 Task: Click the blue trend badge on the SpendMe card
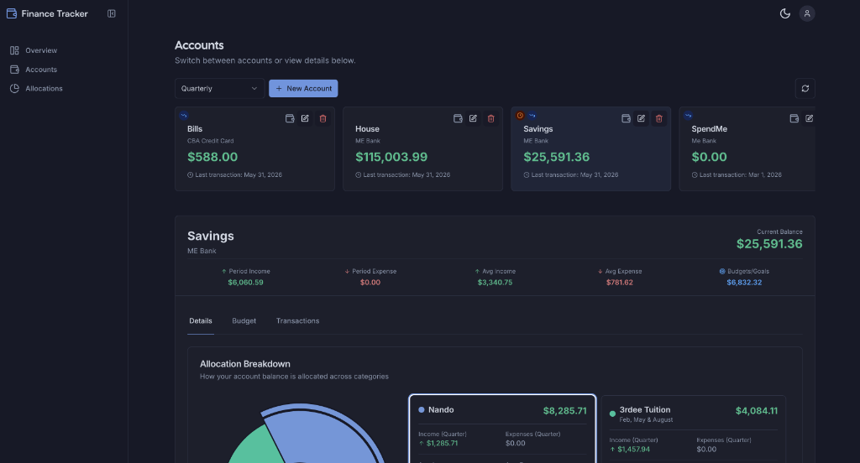click(688, 116)
